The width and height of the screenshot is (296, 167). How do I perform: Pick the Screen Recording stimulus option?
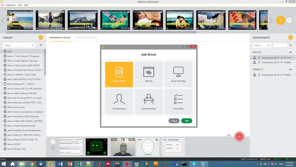178,74
